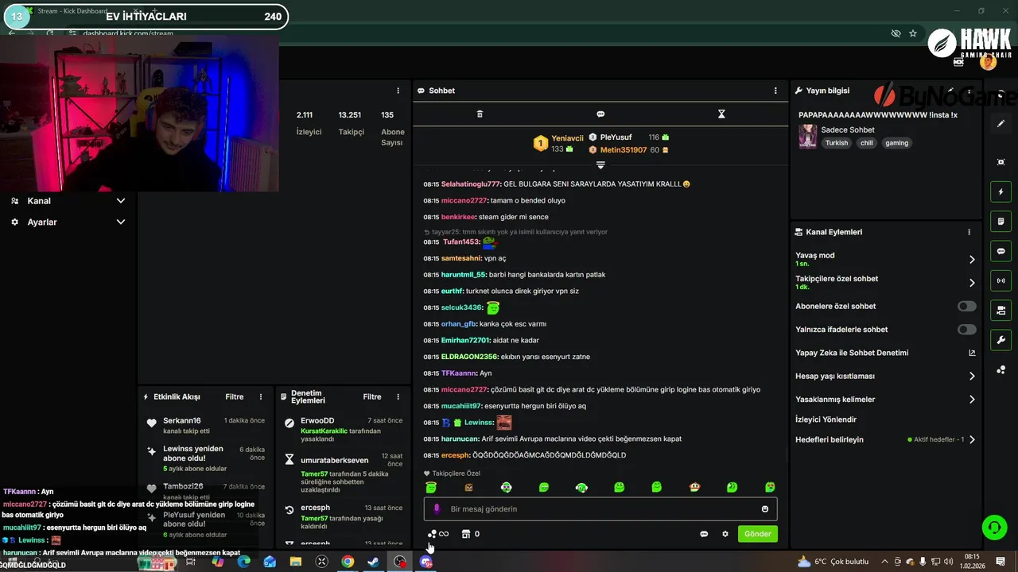This screenshot has height=572, width=1018.
Task: Toggle Yalnızca ifadelerle sohbet switch
Action: pyautogui.click(x=966, y=329)
